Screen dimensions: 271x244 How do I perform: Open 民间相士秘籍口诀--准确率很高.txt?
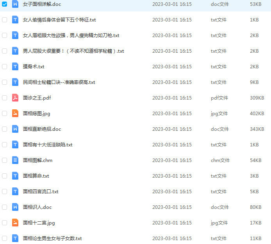(x=59, y=82)
